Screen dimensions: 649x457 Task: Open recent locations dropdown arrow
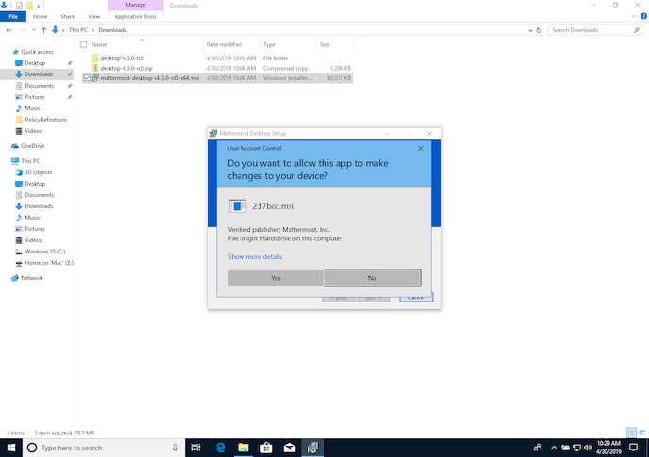[33, 30]
